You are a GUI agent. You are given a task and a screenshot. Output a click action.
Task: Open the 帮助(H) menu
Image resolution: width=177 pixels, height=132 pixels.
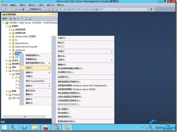pyautogui.click(x=60, y=5)
